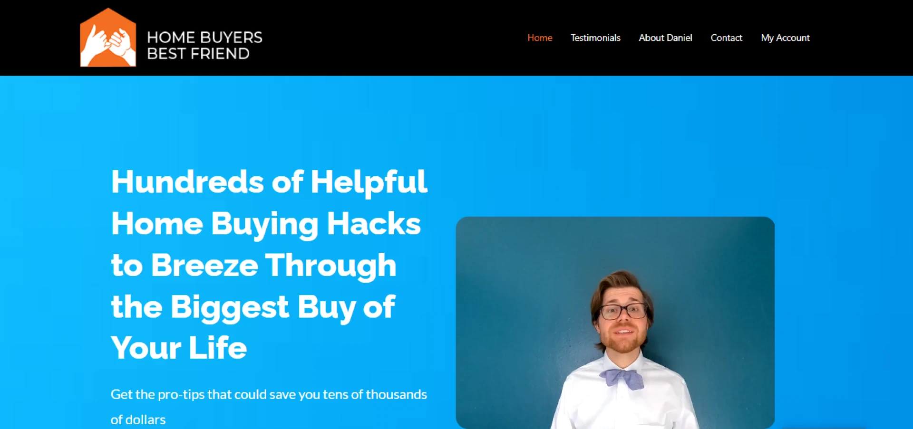Click the man's glasses in the video

pos(623,312)
